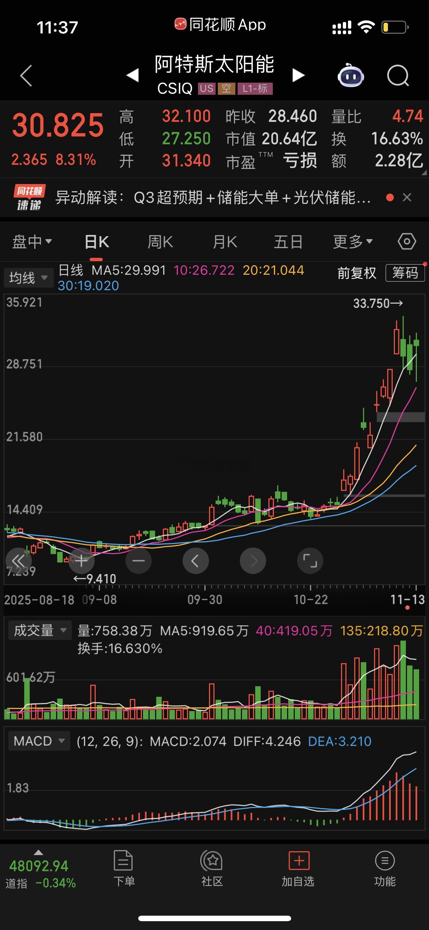The height and width of the screenshot is (930, 429).
Task: Jump to earliest data double-arrow icon
Action: [18, 560]
